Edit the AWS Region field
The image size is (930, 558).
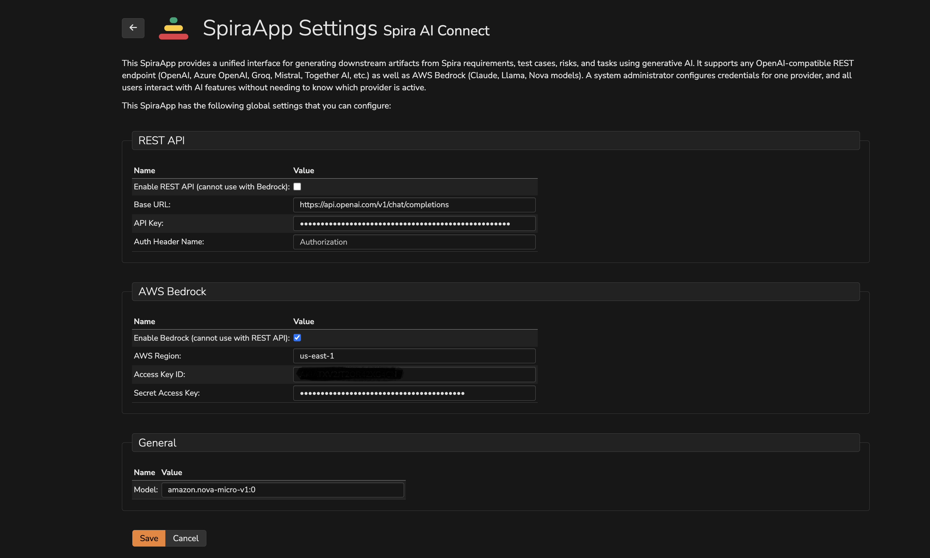point(414,356)
